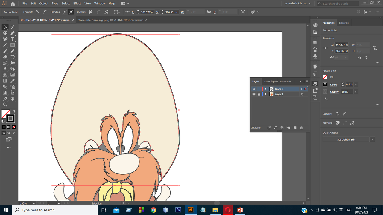Select the Hand tool
Image resolution: width=383 pixels, height=215 pixels.
click(x=13, y=99)
